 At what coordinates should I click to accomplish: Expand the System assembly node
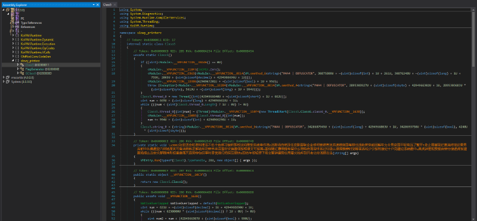4,82
